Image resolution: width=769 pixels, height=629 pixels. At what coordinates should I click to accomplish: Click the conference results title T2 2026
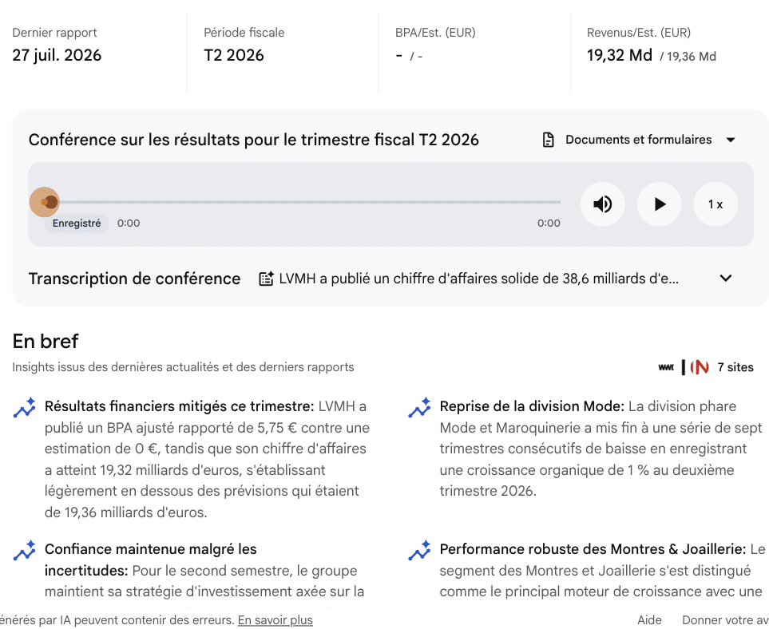[254, 140]
